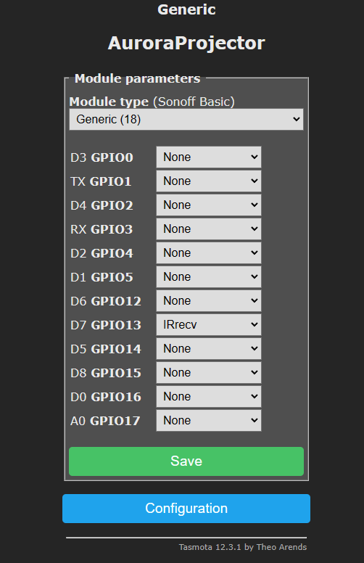
Task: Open the D4 GPIO2 function dropdown
Action: [209, 205]
